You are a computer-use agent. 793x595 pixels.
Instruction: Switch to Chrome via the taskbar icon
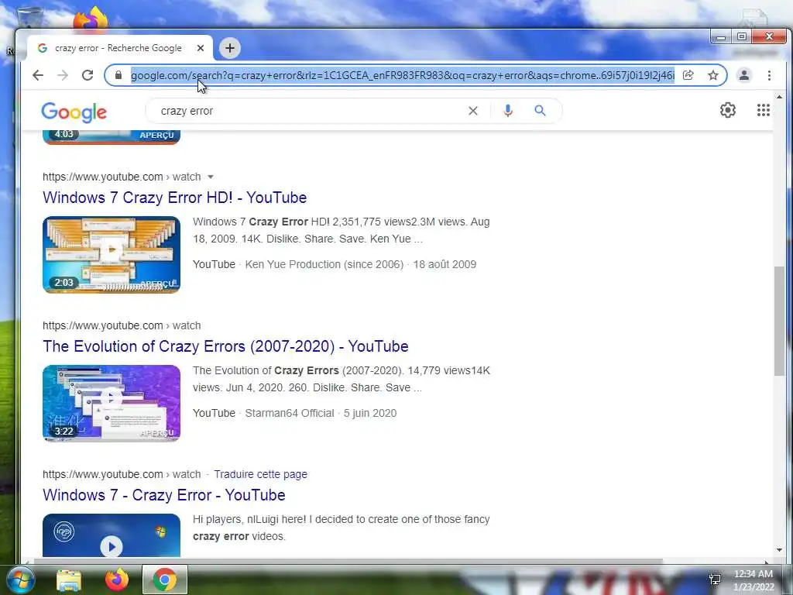pos(164,580)
